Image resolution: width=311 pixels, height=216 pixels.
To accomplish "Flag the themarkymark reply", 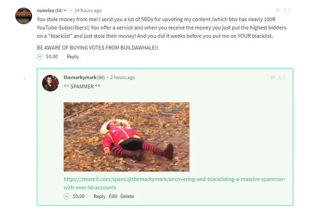I will point(273,77).
